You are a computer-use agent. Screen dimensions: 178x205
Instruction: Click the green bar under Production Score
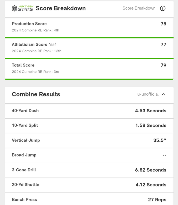click(x=89, y=38)
